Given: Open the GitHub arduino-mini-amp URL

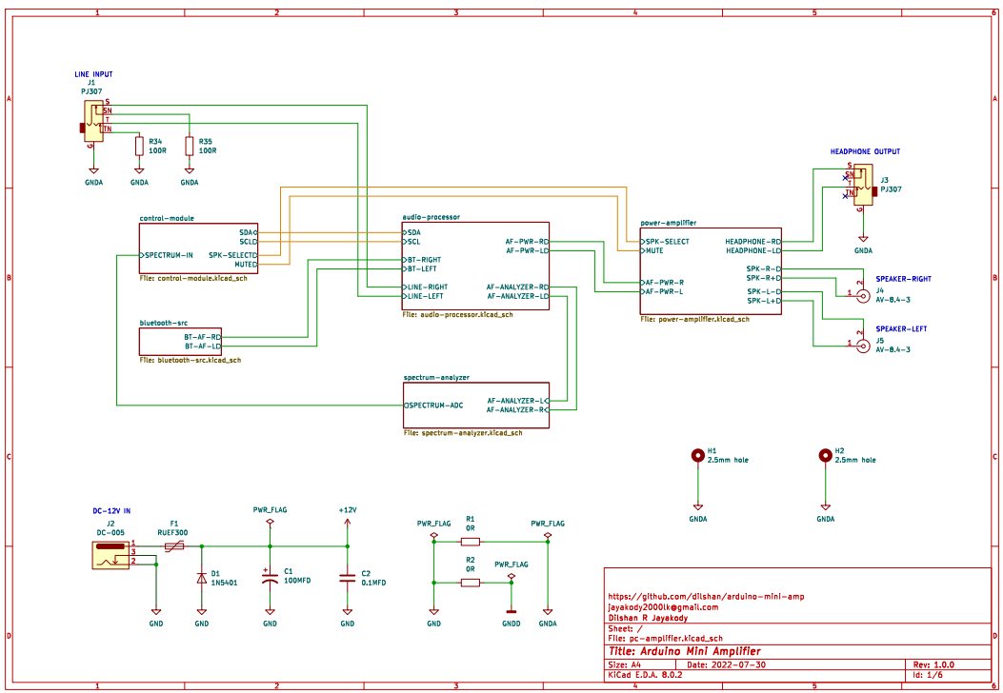Looking at the screenshot, I should (706, 595).
